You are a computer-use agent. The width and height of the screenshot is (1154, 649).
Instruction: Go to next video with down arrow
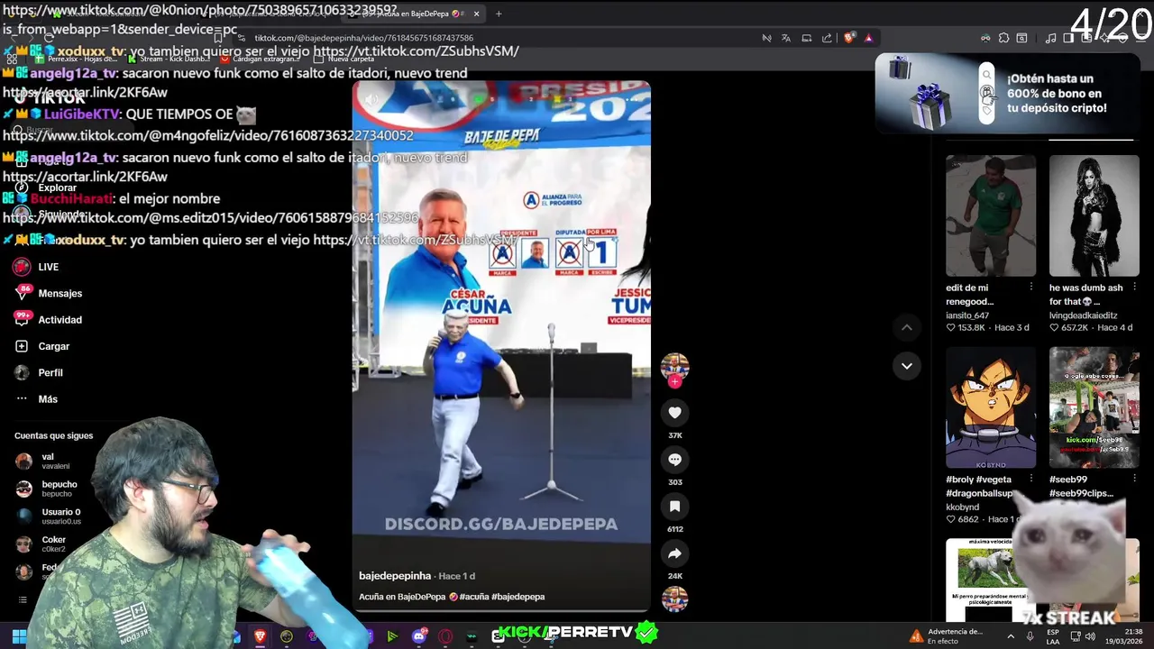pos(907,366)
